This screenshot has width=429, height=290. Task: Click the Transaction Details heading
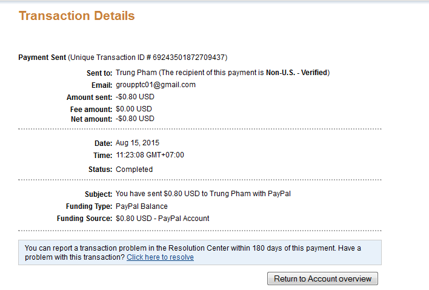[x=77, y=16]
